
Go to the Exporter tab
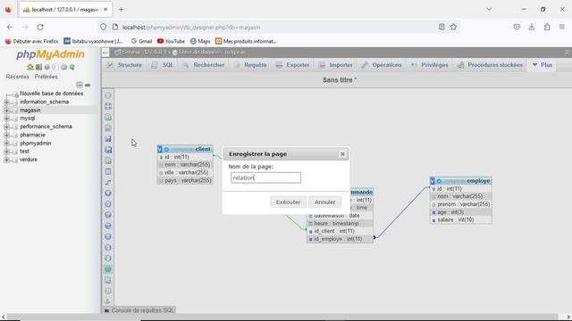pos(292,65)
